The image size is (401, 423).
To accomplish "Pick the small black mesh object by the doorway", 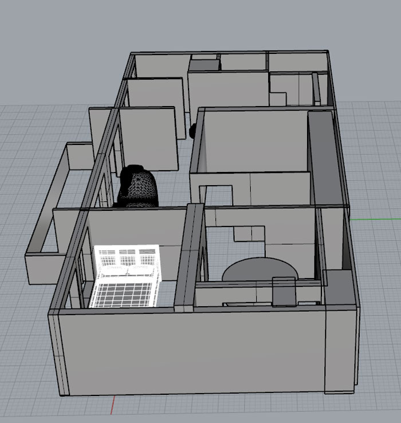I will coord(192,131).
